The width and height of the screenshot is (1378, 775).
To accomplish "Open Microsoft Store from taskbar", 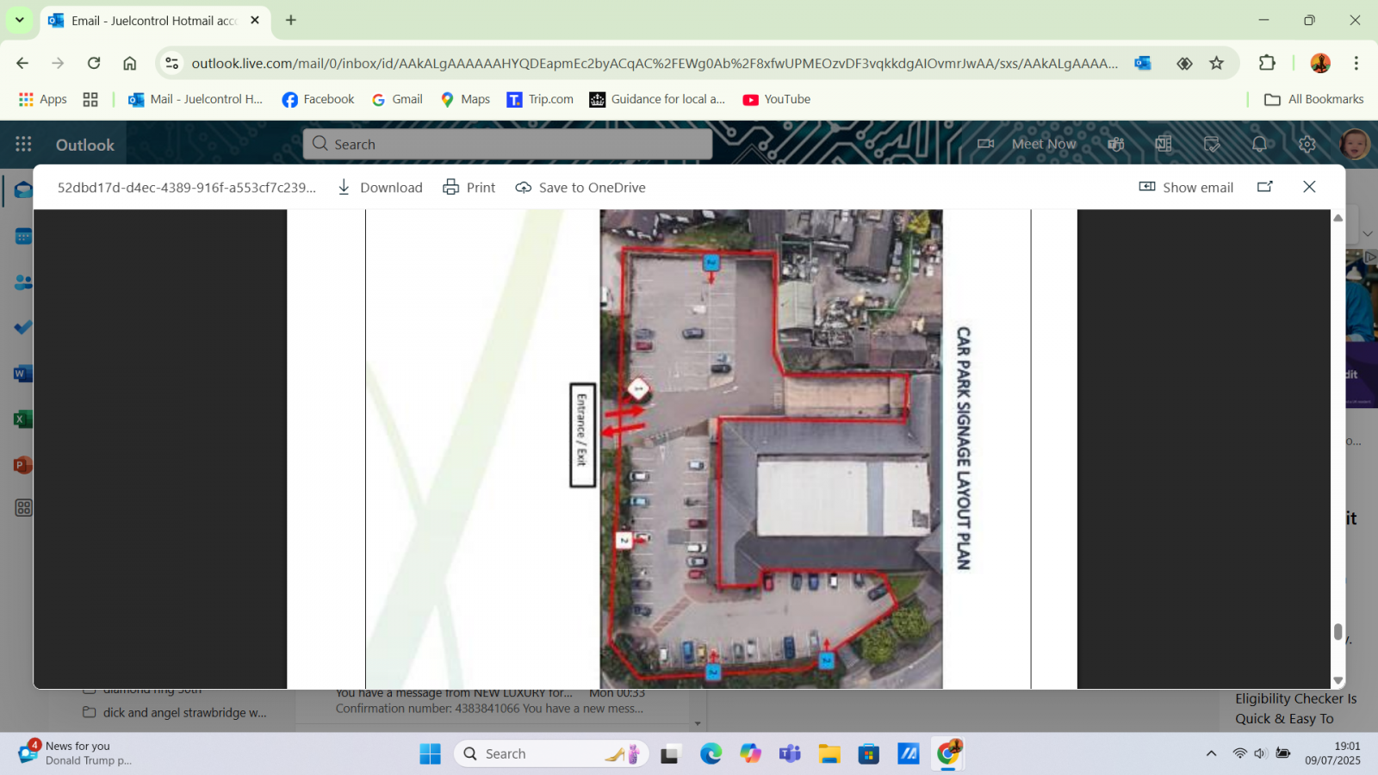I will pyautogui.click(x=869, y=753).
